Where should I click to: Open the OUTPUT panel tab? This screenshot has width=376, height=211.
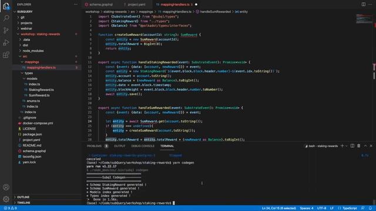click(x=120, y=146)
